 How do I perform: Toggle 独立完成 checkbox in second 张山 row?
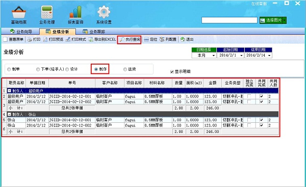pyautogui.click(x=249, y=125)
